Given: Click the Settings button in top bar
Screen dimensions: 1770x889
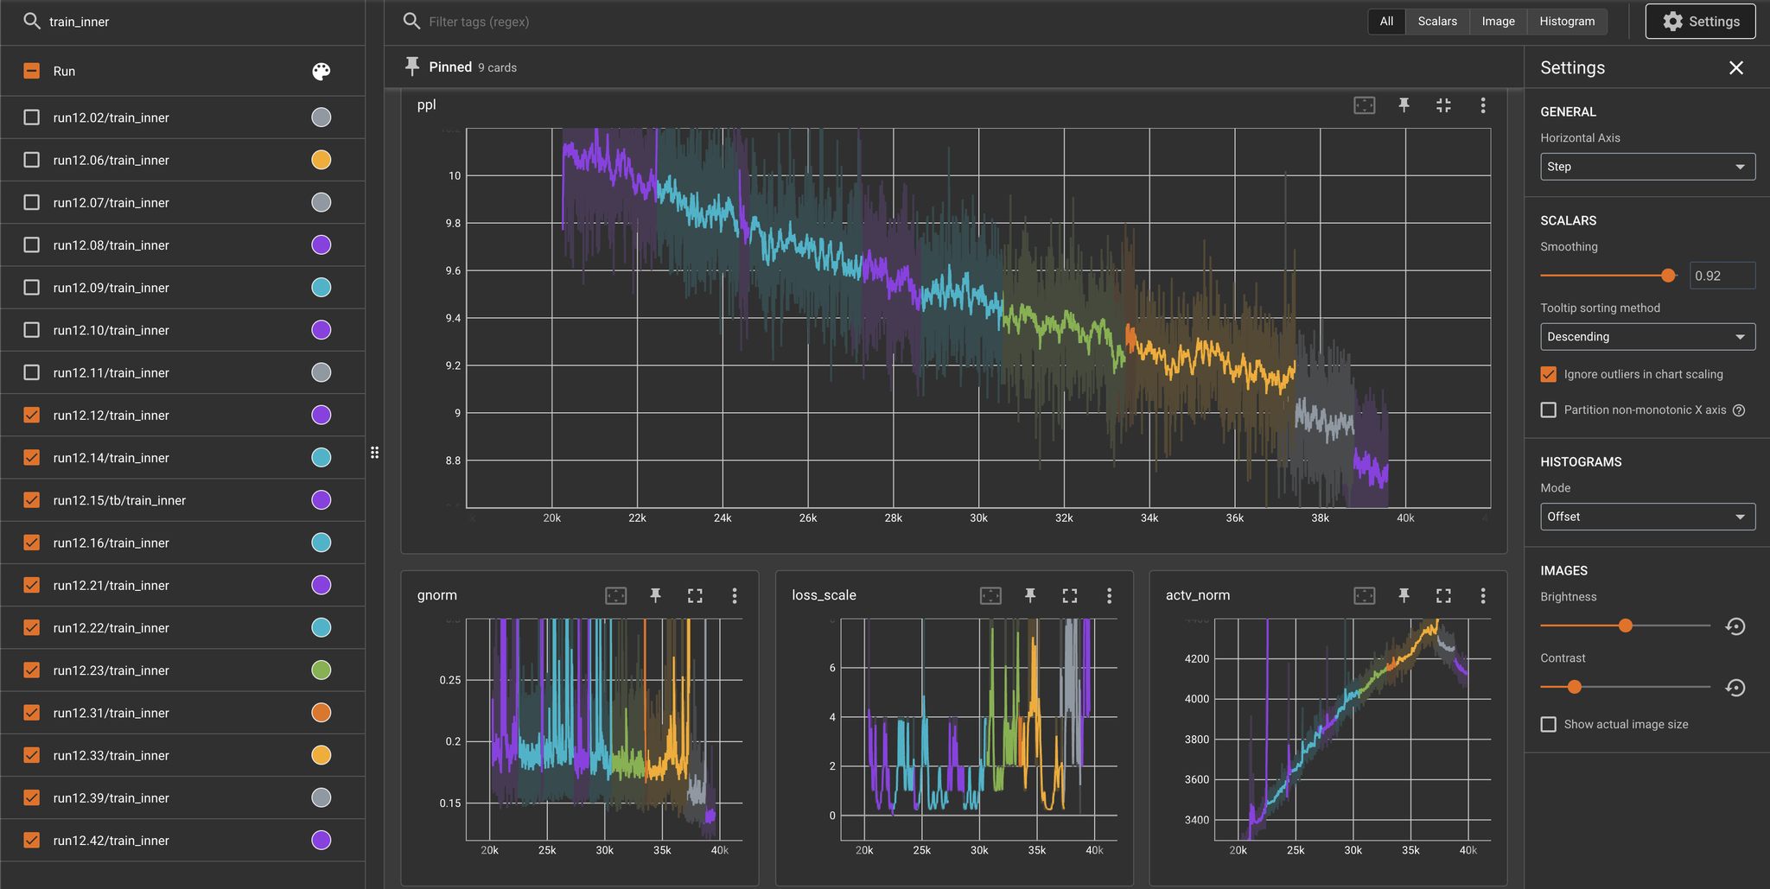Looking at the screenshot, I should [x=1700, y=22].
